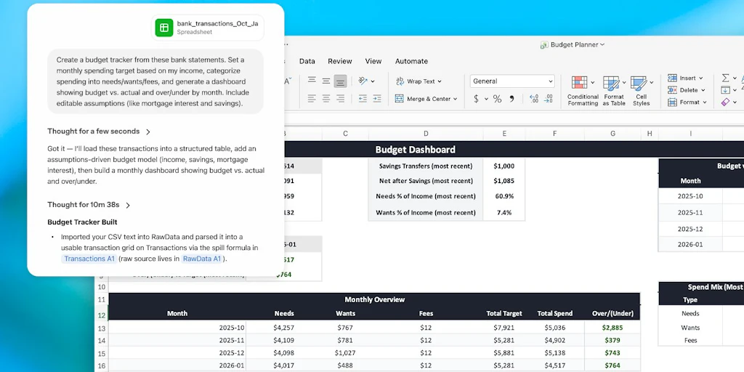The width and height of the screenshot is (744, 372).
Task: Click the "$1,027" Wants cell for 2025-12
Action: click(345, 353)
